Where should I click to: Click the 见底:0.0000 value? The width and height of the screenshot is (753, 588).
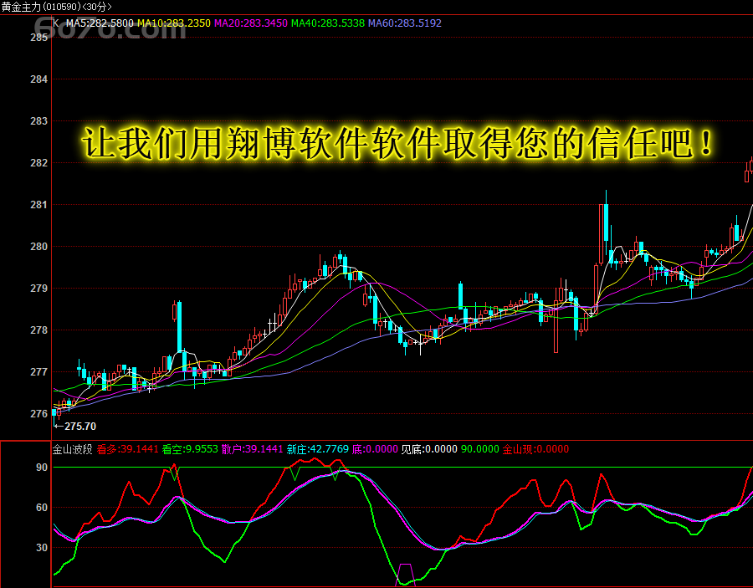pos(429,449)
